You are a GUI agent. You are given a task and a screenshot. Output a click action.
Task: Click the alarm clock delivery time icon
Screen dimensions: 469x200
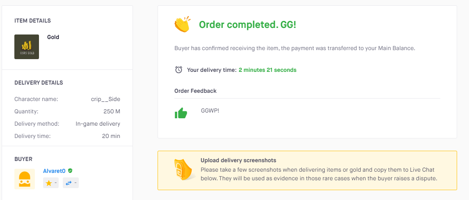178,70
